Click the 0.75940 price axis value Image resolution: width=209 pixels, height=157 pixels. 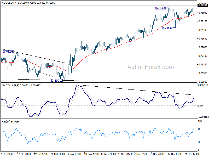[203, 13]
